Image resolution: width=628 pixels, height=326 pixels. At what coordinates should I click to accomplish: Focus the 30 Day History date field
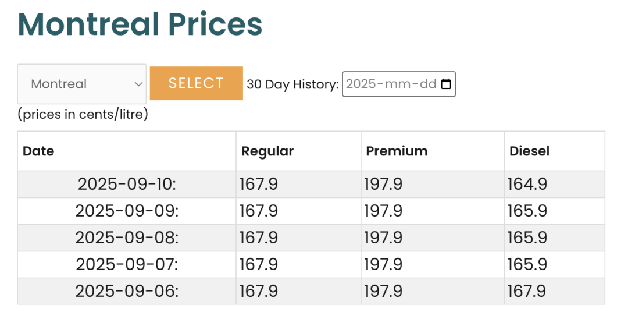pyautogui.click(x=399, y=84)
